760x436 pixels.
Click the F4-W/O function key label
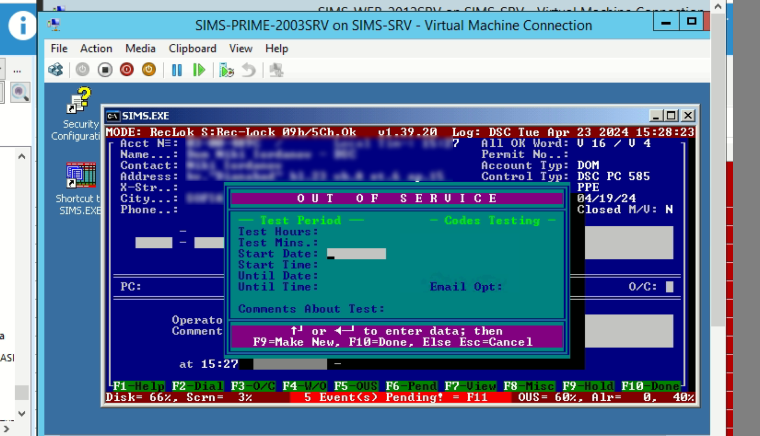click(x=304, y=386)
